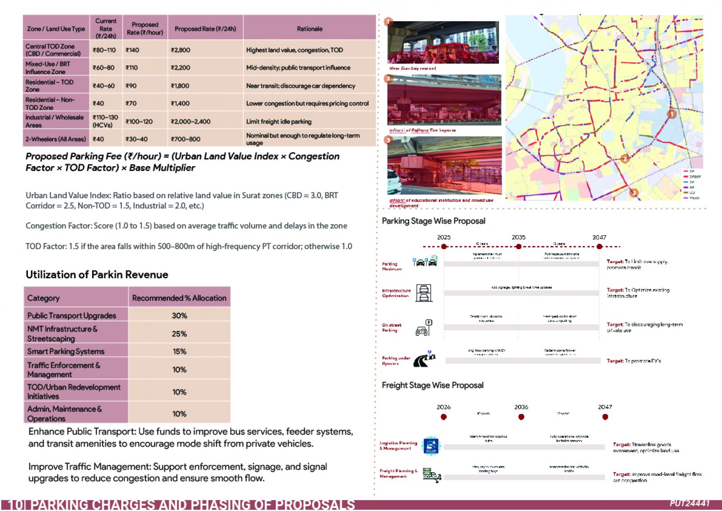The width and height of the screenshot is (722, 511).
Task: Select the 2047 marker on parking timeline
Action: pyautogui.click(x=599, y=246)
